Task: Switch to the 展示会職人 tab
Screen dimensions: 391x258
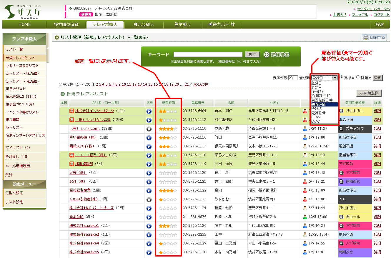Action: point(144,24)
